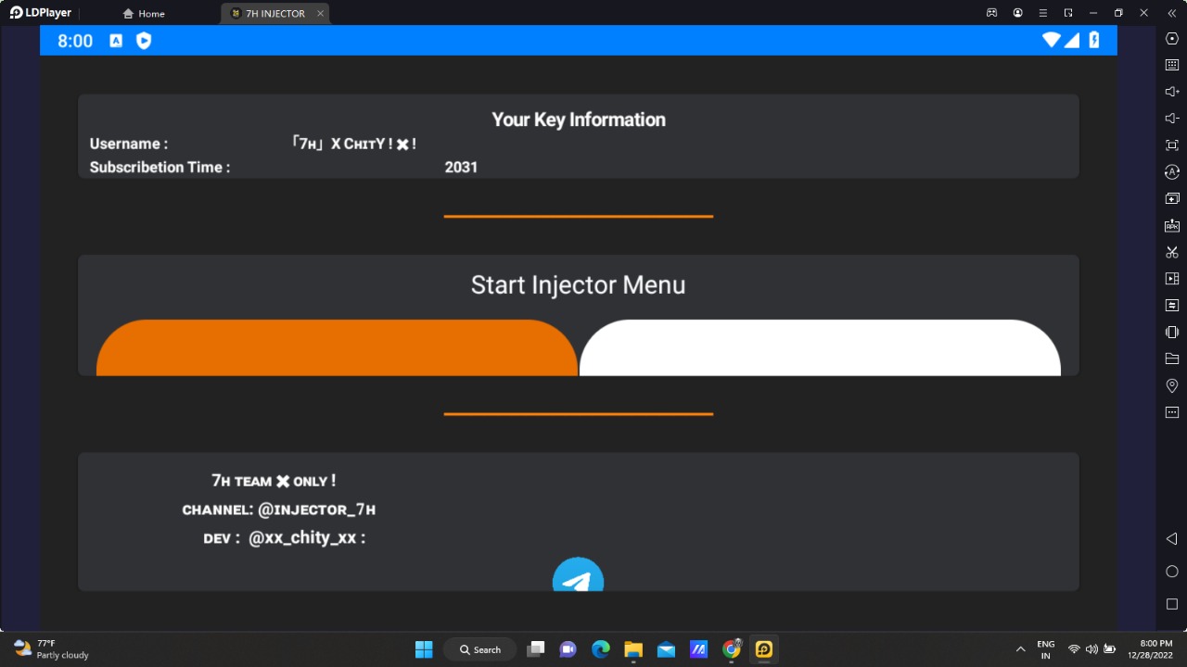Open shared folder icon in sidebar

tap(1172, 359)
